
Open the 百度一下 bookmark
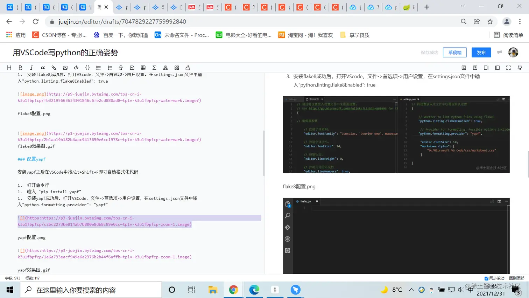coord(121,35)
